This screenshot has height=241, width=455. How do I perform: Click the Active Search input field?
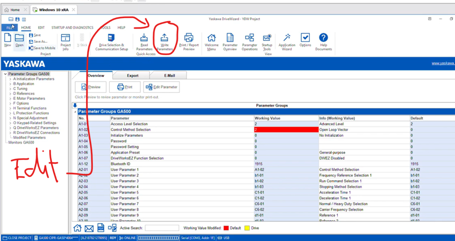(162, 228)
